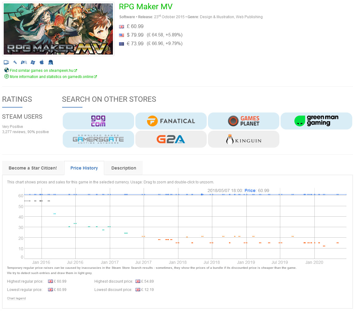
Task: Click the Apple macOS platform icon
Action: [x=42, y=62]
